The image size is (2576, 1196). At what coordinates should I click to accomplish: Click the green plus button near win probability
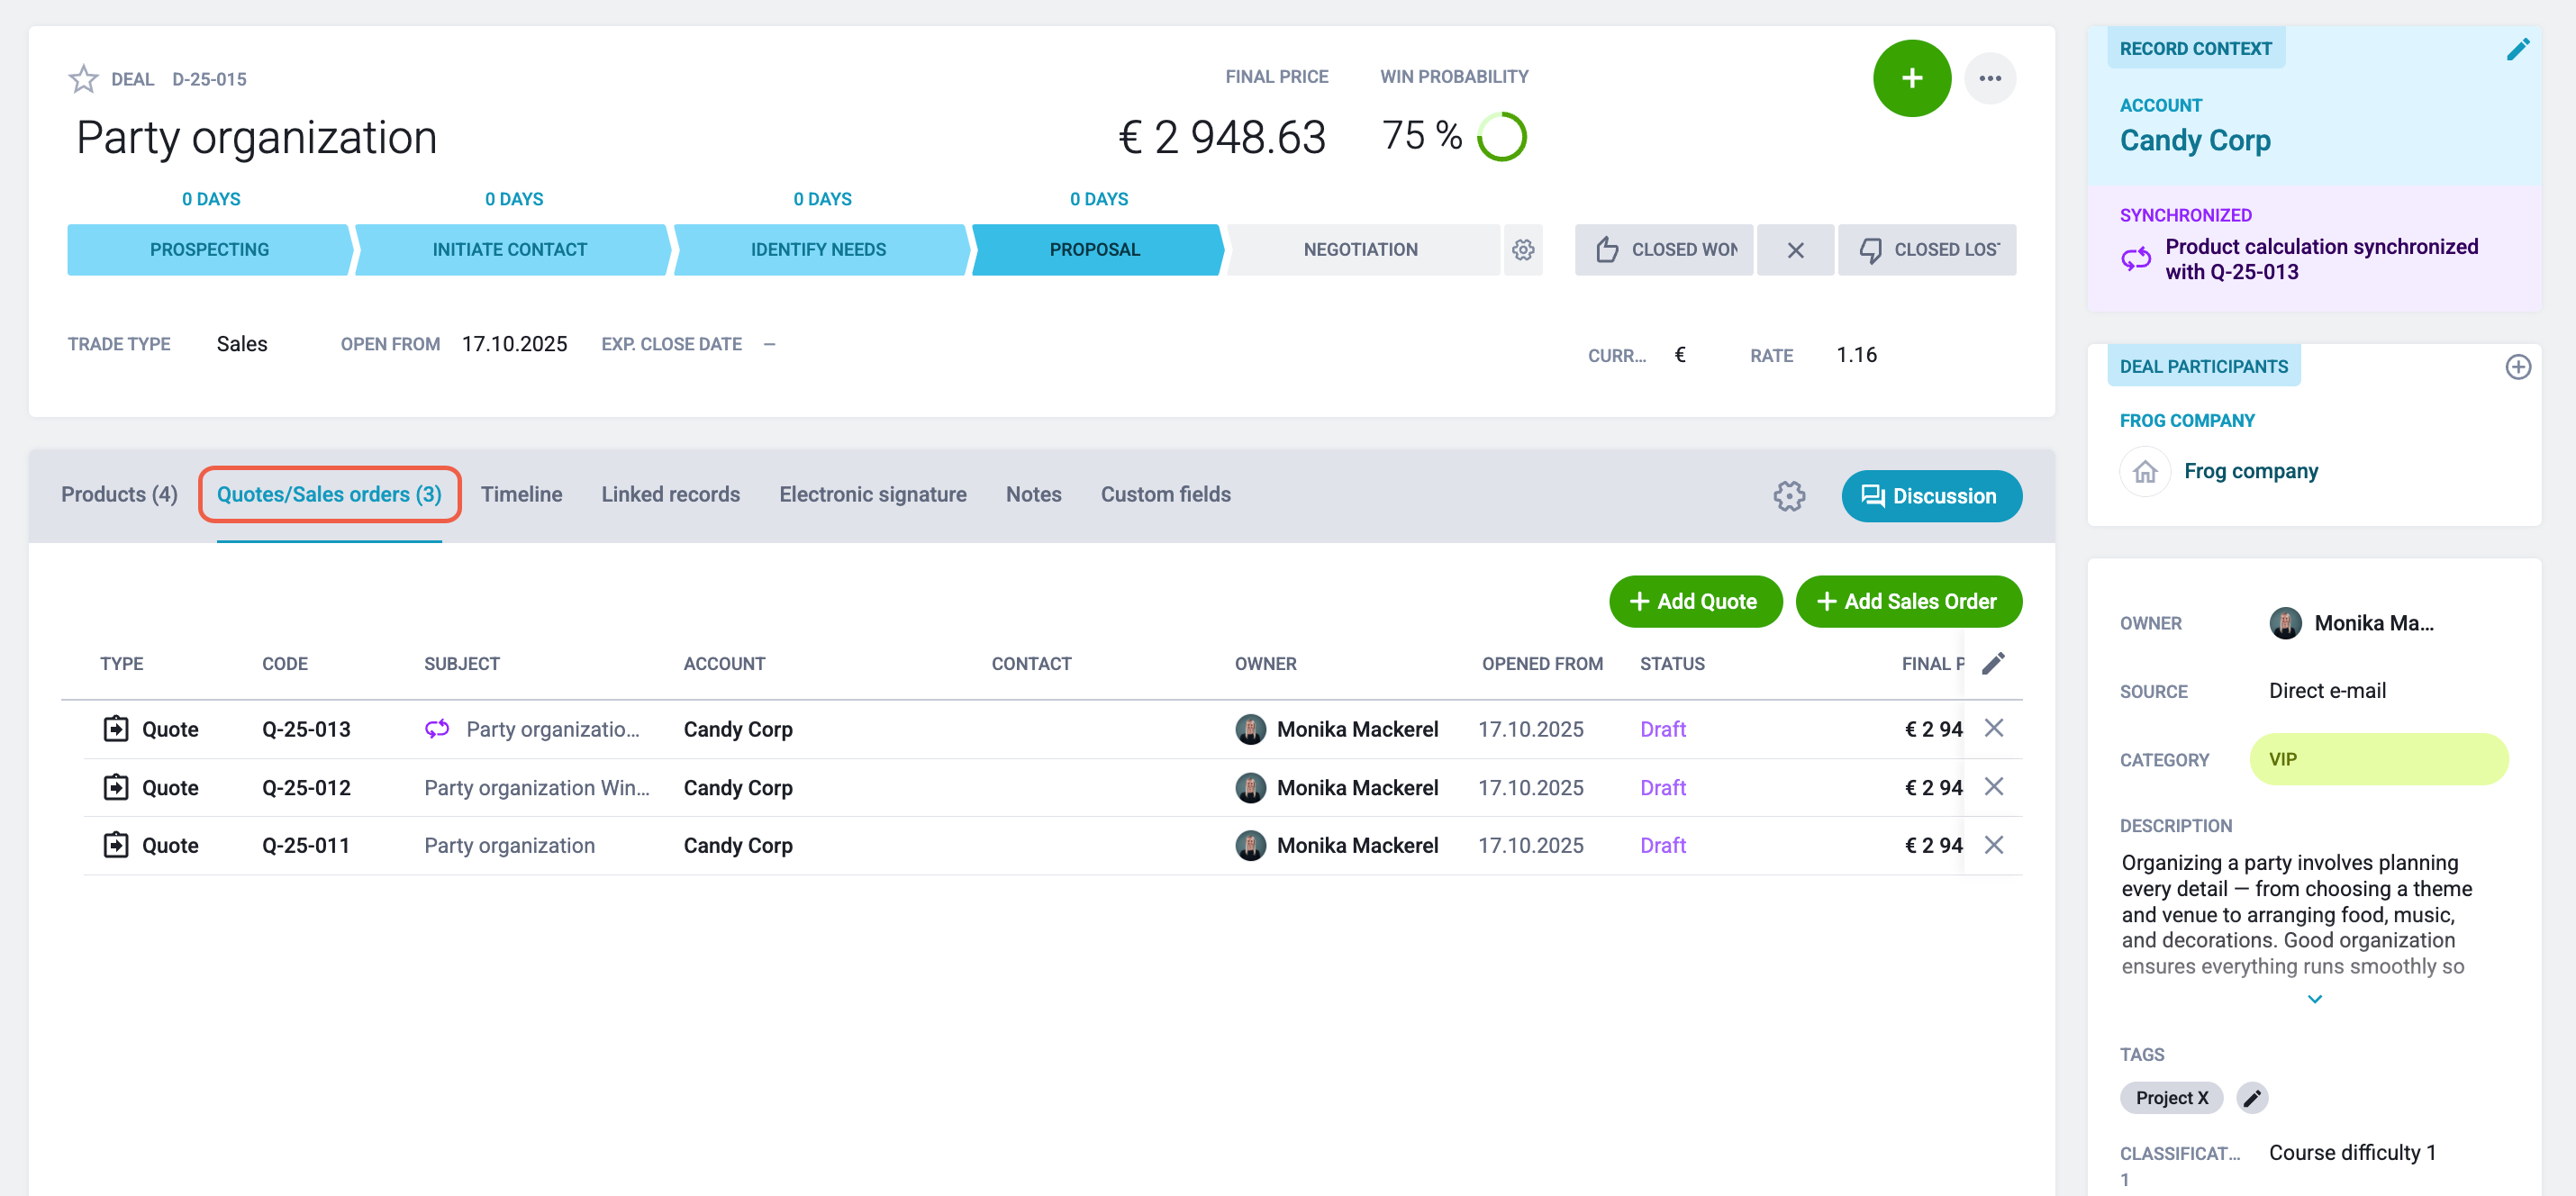(x=1911, y=78)
